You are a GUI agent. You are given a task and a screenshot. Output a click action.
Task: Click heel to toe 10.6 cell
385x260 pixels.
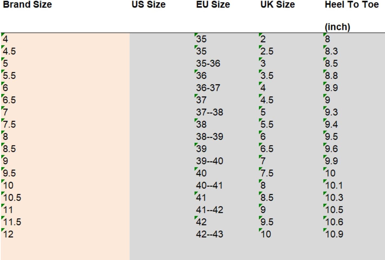334,222
